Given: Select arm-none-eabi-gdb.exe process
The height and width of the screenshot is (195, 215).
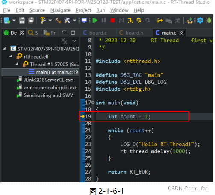Looking at the screenshot, I should click(47, 87).
